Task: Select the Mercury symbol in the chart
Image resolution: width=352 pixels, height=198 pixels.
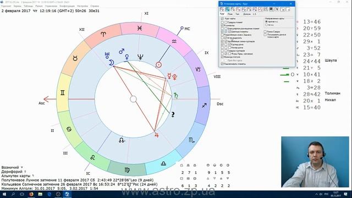Action: [x=169, y=76]
